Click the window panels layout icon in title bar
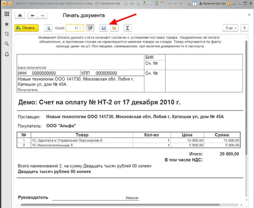This screenshot has height=208, width=254. (x=194, y=3)
